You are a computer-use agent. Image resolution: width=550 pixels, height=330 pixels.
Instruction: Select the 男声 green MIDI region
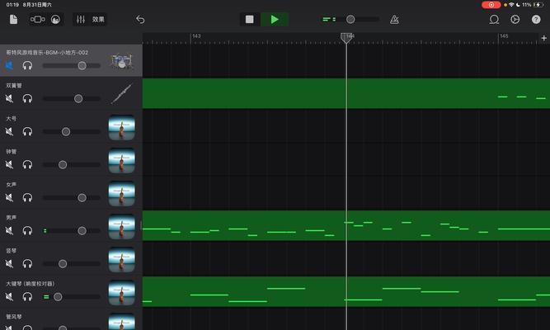pyautogui.click(x=346, y=225)
